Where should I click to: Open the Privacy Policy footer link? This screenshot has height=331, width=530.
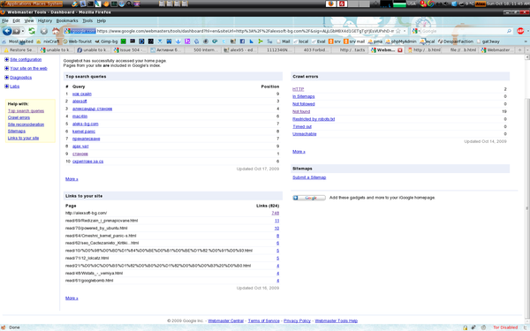[297, 321]
